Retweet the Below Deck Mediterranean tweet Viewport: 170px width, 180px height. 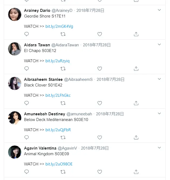click(63, 137)
